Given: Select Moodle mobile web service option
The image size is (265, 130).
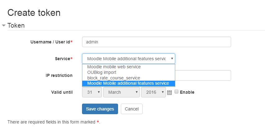Looking at the screenshot, I should (114, 67).
